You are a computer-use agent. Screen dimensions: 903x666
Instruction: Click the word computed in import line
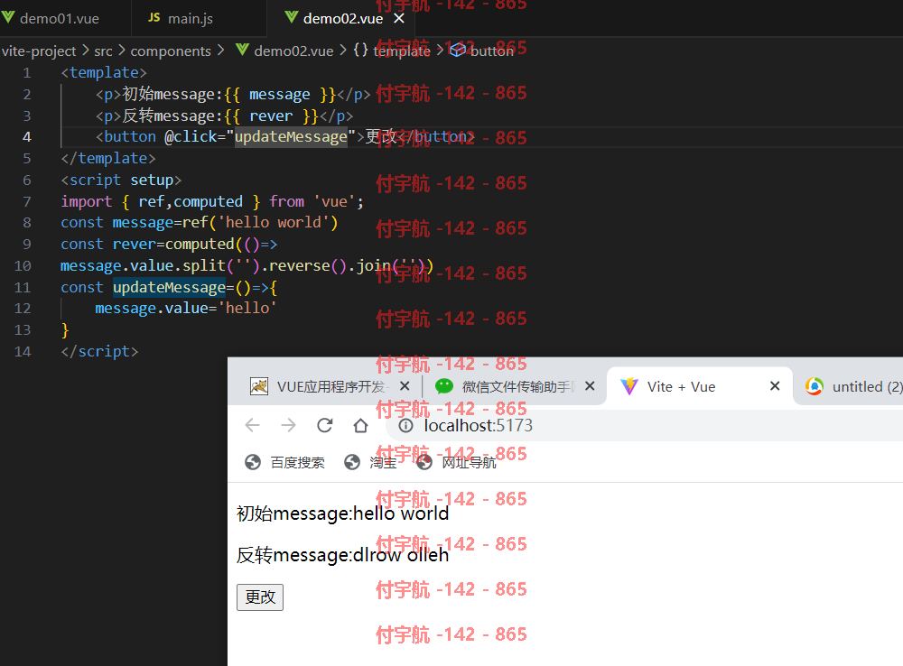click(x=208, y=201)
